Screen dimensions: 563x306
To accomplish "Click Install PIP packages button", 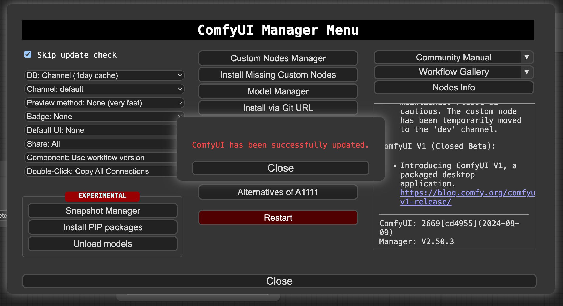I will 103,227.
